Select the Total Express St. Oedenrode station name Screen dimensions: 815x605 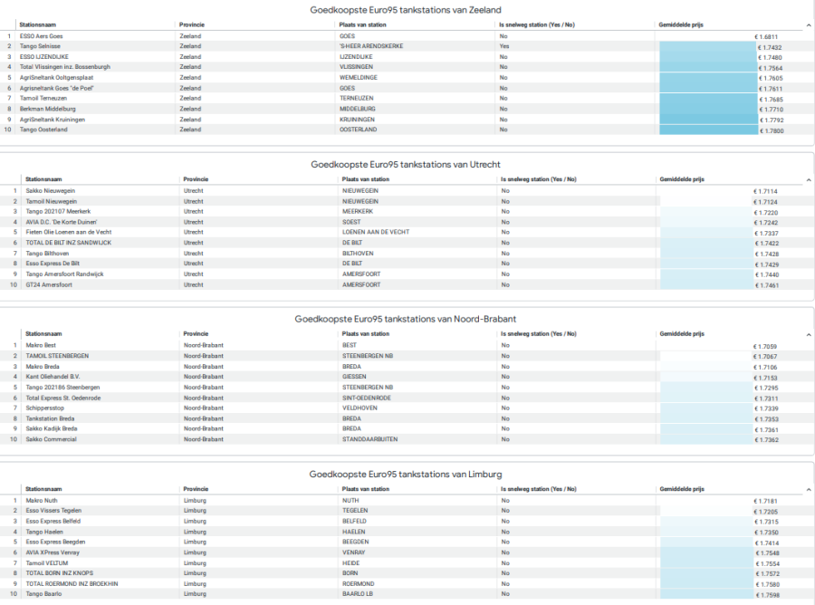[63, 399]
